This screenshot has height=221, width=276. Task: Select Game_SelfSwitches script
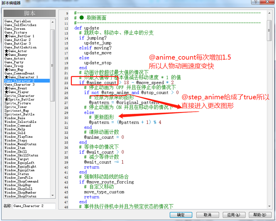pos(20,25)
